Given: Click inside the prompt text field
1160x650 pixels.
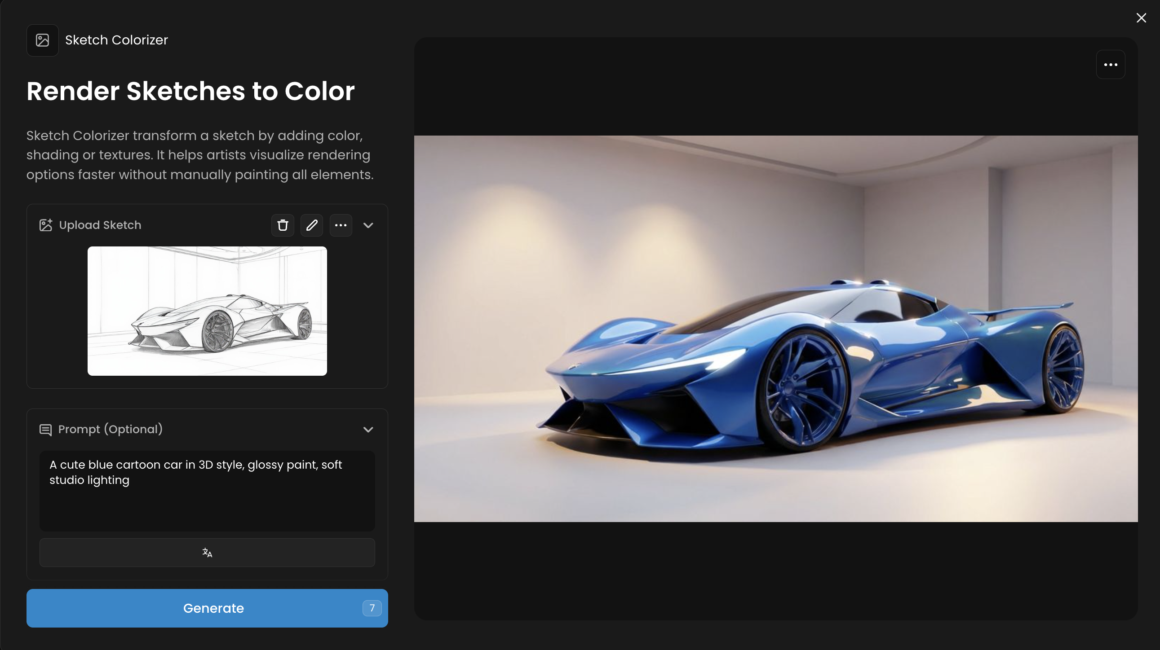Looking at the screenshot, I should [207, 499].
